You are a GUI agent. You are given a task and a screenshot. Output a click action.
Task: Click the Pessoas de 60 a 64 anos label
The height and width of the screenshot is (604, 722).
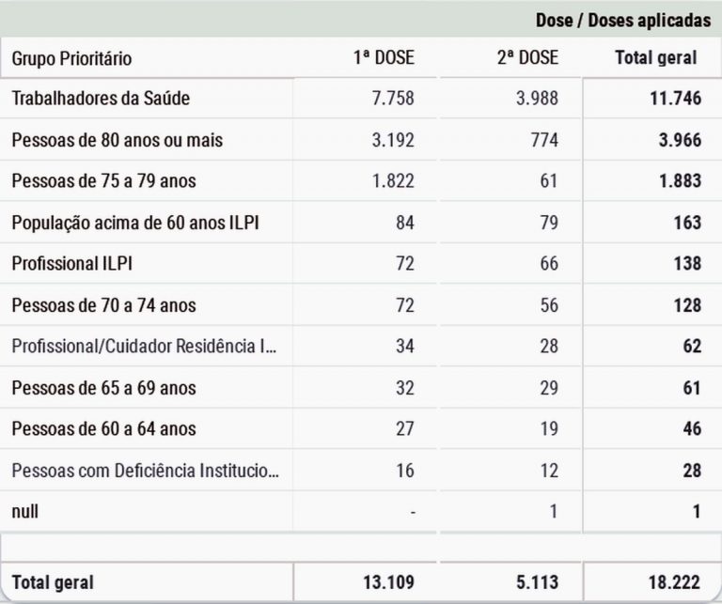click(x=103, y=429)
